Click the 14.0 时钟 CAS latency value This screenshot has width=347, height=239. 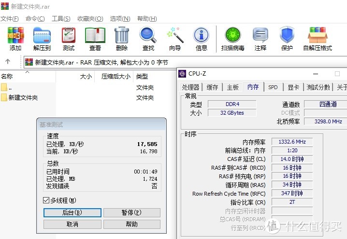pyautogui.click(x=292, y=159)
